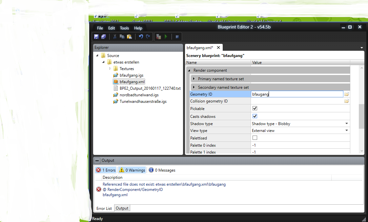Click the Save All toolbar icon
The image size is (368, 222).
[104, 37]
